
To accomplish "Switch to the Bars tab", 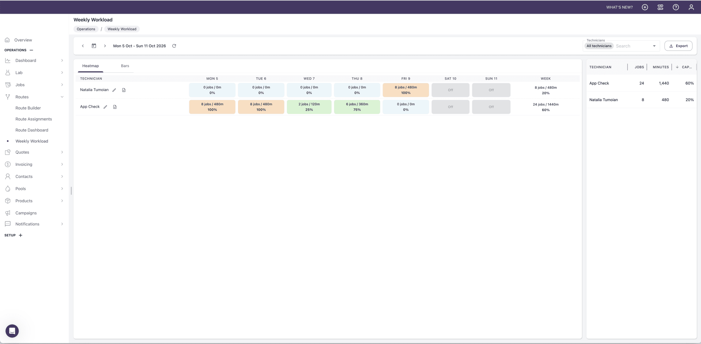I will (125, 66).
